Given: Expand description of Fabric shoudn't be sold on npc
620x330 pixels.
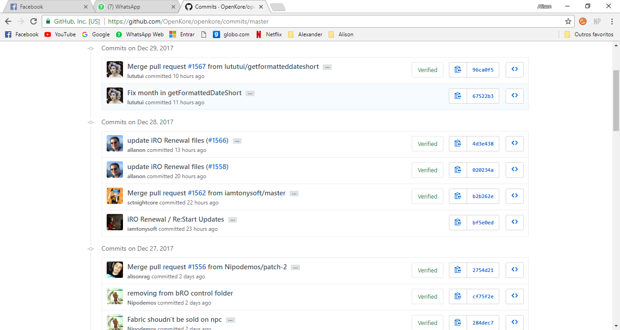Looking at the screenshot, I should [x=231, y=320].
